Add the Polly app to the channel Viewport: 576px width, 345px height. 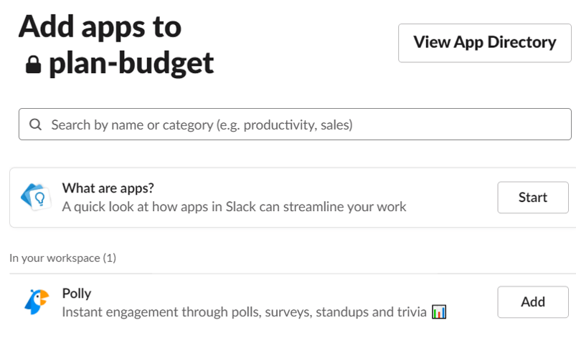click(533, 302)
